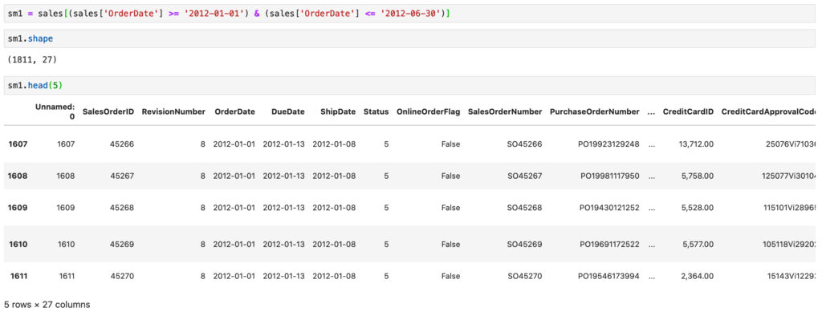The width and height of the screenshot is (822, 316).
Task: Click credit card ID 2,364.00
Action: click(698, 276)
